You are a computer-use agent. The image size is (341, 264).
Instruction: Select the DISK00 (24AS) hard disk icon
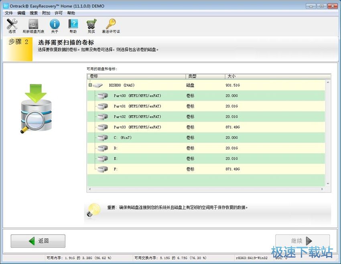click(97, 85)
